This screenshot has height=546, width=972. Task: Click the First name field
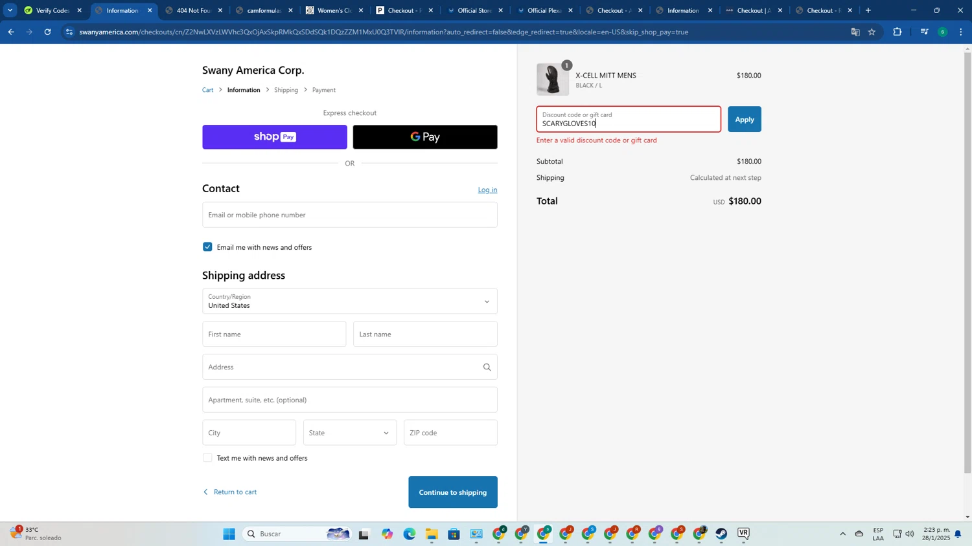click(x=274, y=334)
